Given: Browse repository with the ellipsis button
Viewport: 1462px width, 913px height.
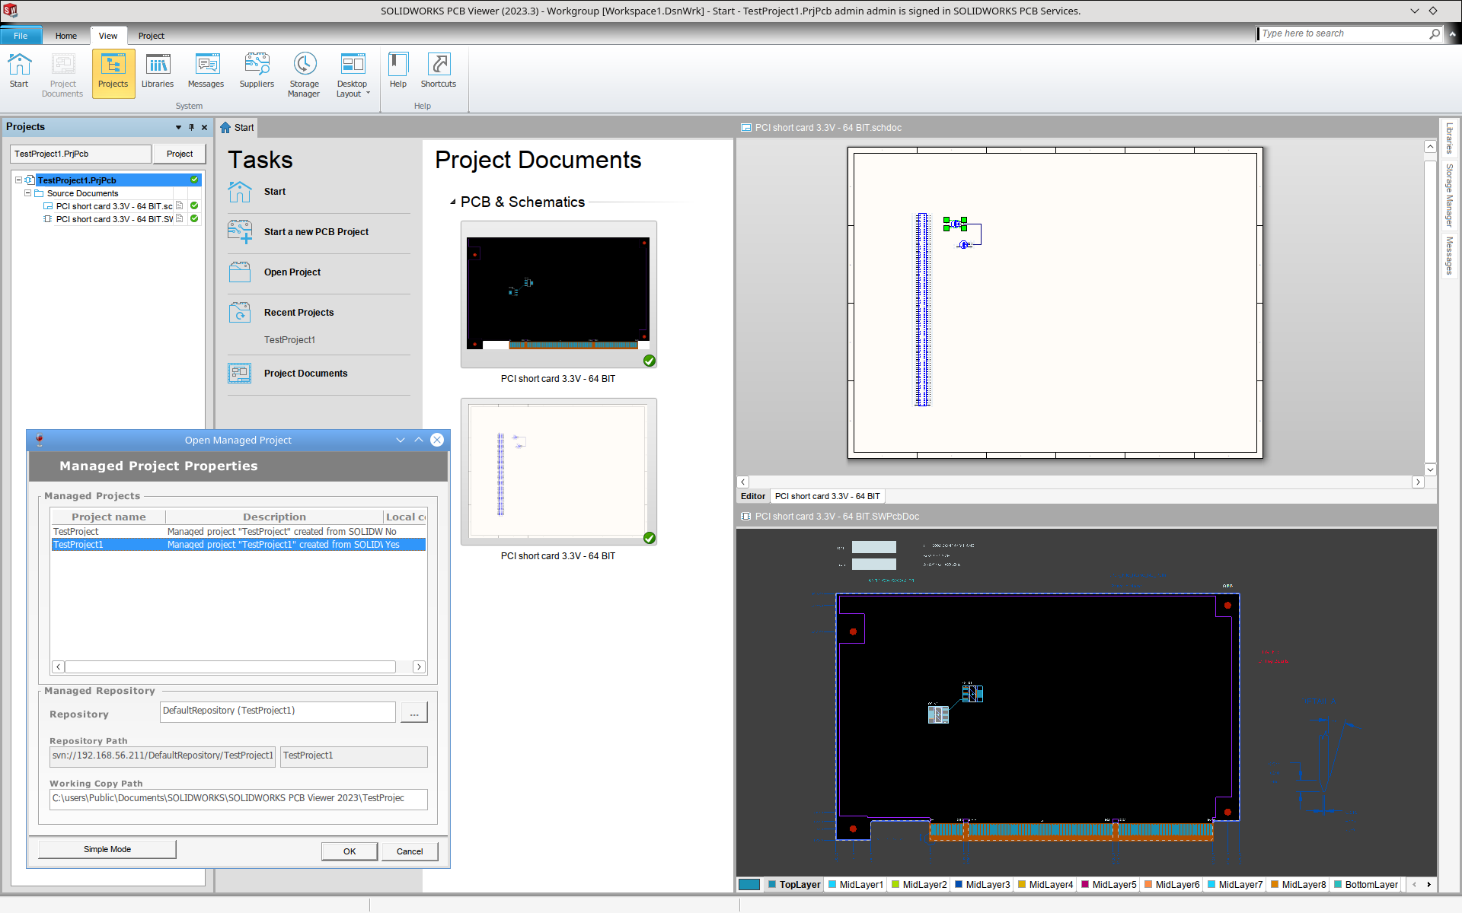Looking at the screenshot, I should click(x=414, y=712).
